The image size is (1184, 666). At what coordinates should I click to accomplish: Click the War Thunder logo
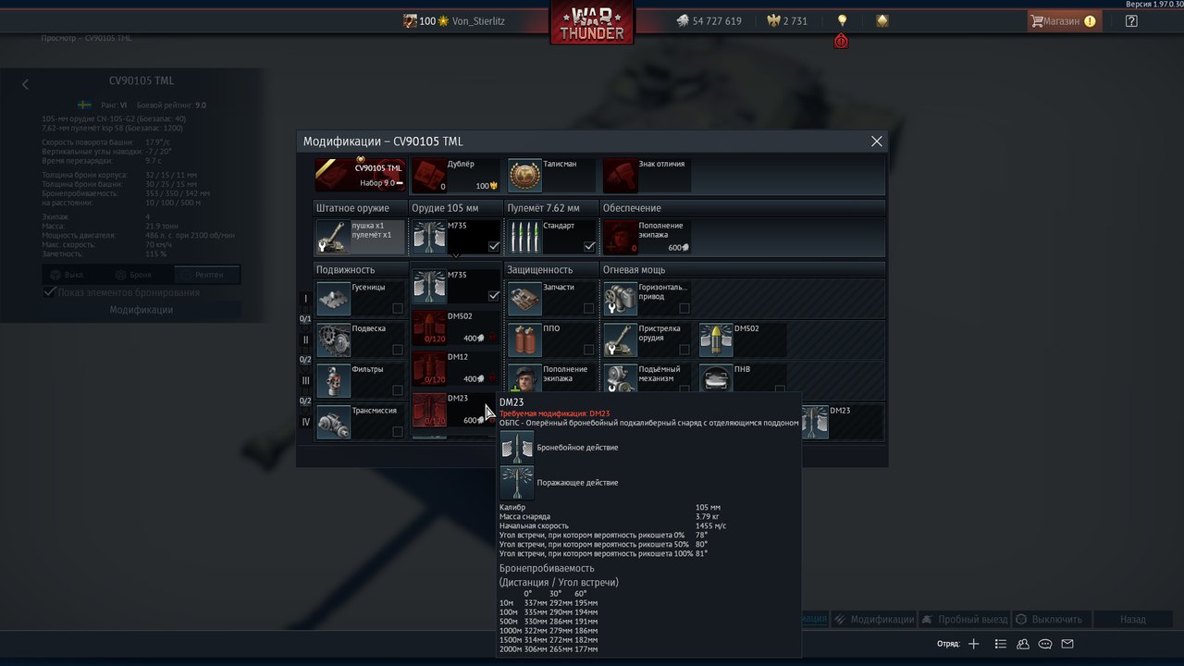592,22
